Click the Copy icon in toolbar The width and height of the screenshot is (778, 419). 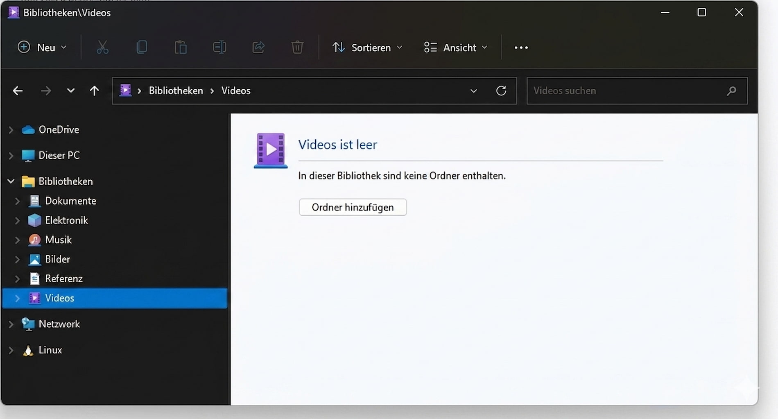pyautogui.click(x=142, y=48)
